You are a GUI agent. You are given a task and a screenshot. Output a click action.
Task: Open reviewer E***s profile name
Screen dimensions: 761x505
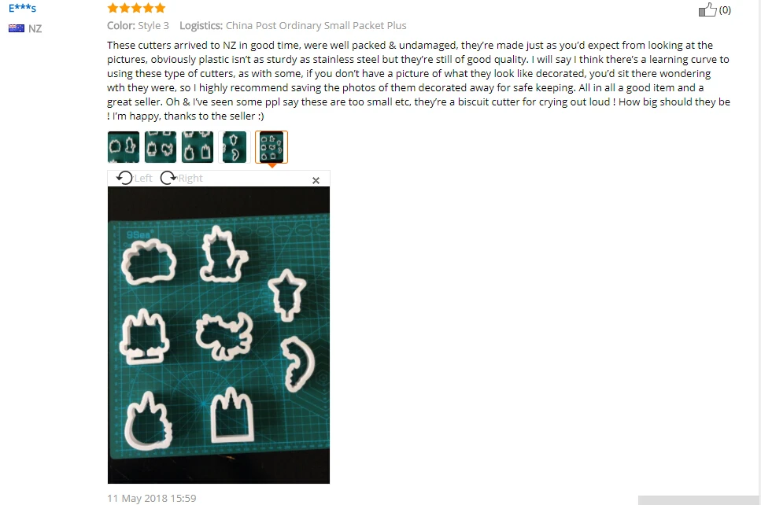click(x=22, y=8)
